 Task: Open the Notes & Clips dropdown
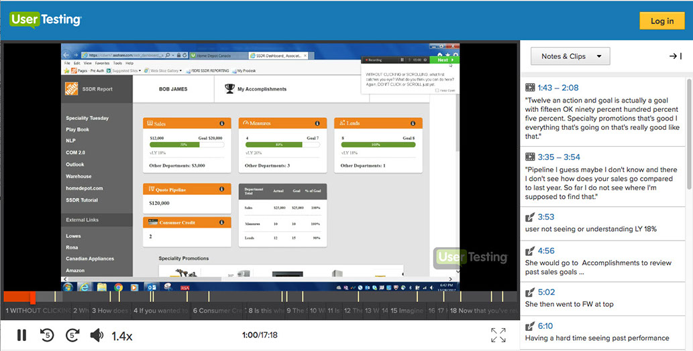570,56
